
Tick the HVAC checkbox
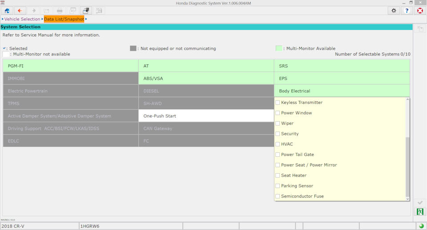tap(278, 144)
